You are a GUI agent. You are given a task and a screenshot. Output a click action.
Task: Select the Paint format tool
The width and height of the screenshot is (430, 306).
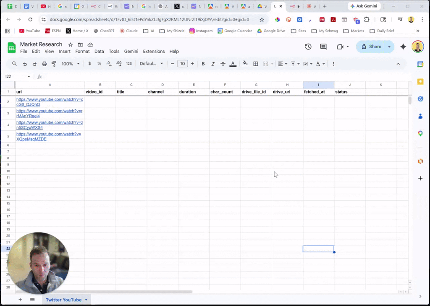click(x=55, y=63)
